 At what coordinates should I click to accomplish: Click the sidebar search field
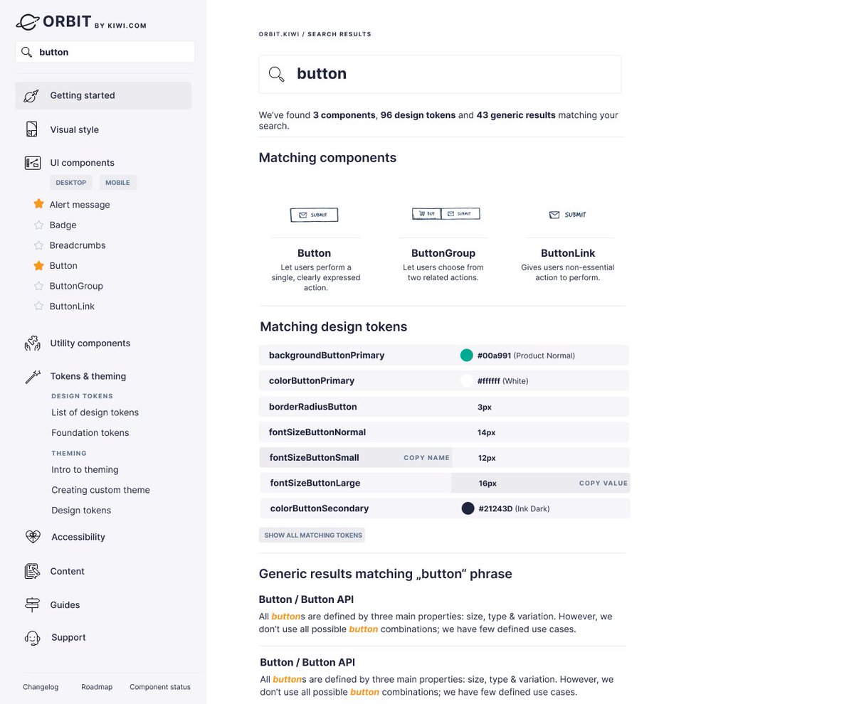105,51
